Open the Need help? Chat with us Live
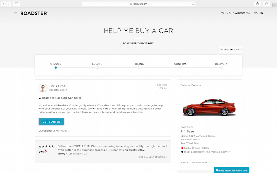The width and height of the screenshot is (277, 173). (x=231, y=170)
